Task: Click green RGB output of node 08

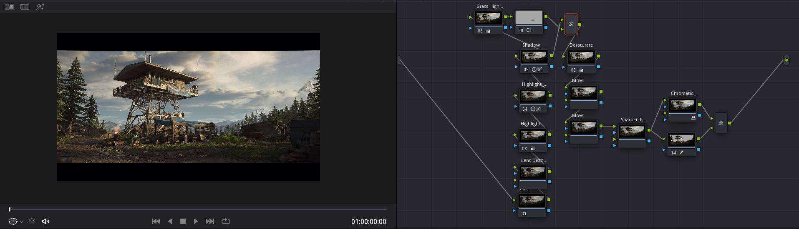Action: pos(546,16)
